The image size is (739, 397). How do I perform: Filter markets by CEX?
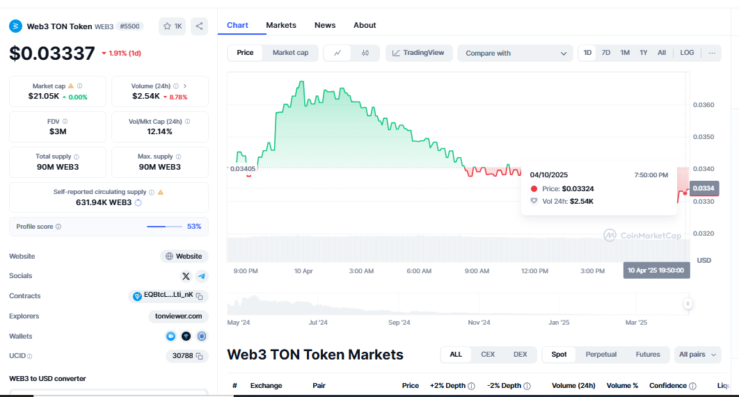point(488,355)
